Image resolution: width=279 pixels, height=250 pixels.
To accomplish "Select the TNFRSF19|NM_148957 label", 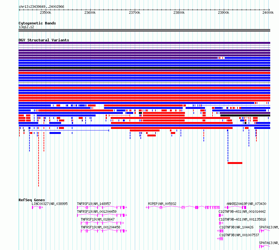I will coord(94,204).
